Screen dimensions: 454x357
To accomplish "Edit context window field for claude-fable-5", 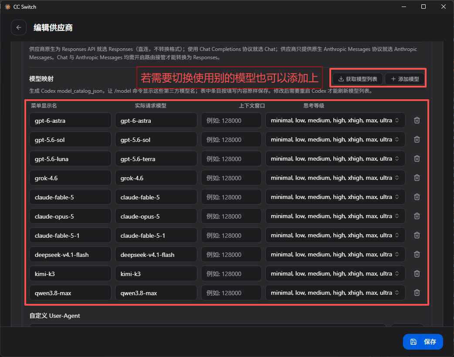I will tap(231, 197).
